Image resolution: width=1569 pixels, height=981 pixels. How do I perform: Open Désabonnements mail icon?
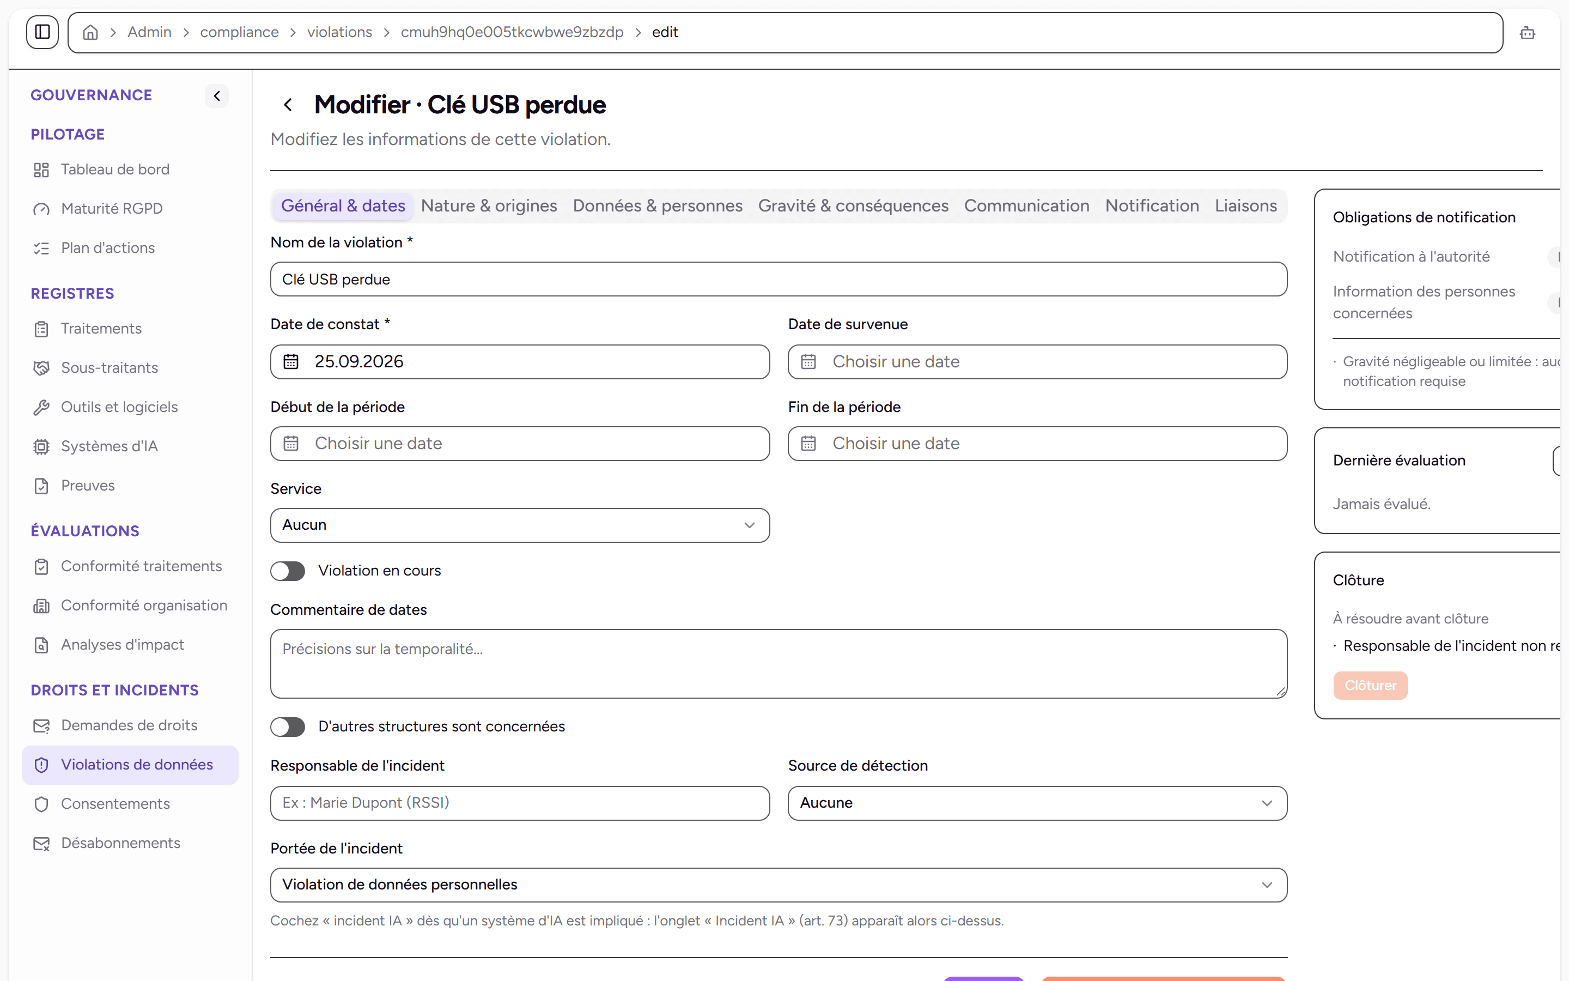(41, 844)
